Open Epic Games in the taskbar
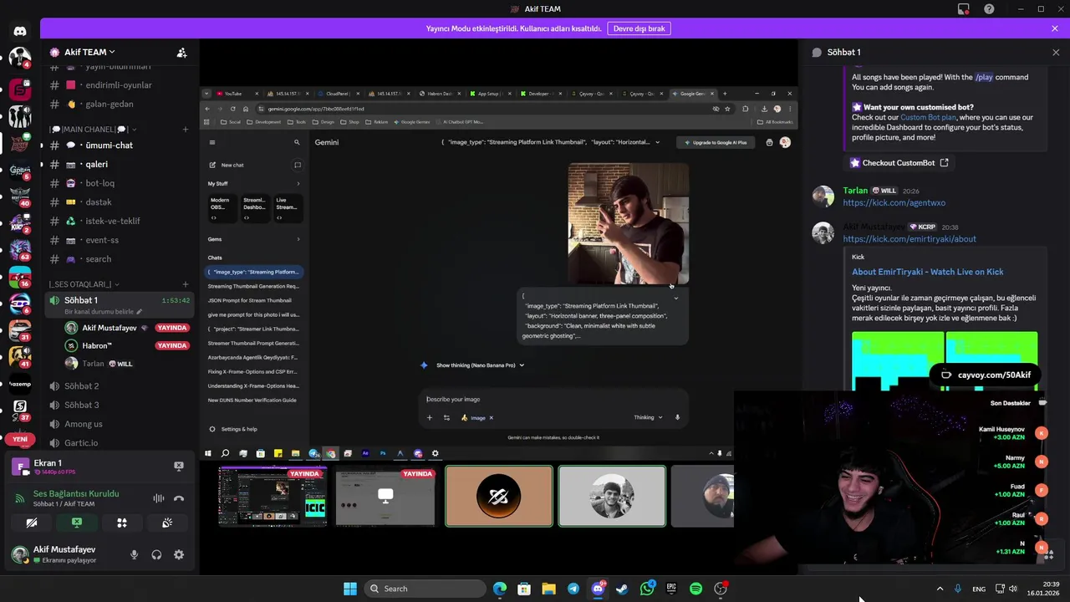 (x=671, y=589)
